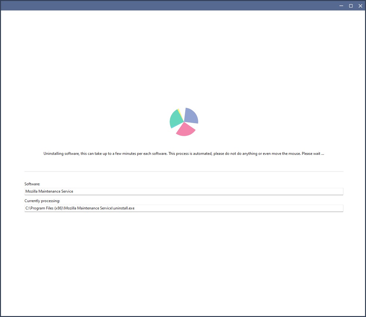Click the center point of the pie spinner

pyautogui.click(x=184, y=122)
